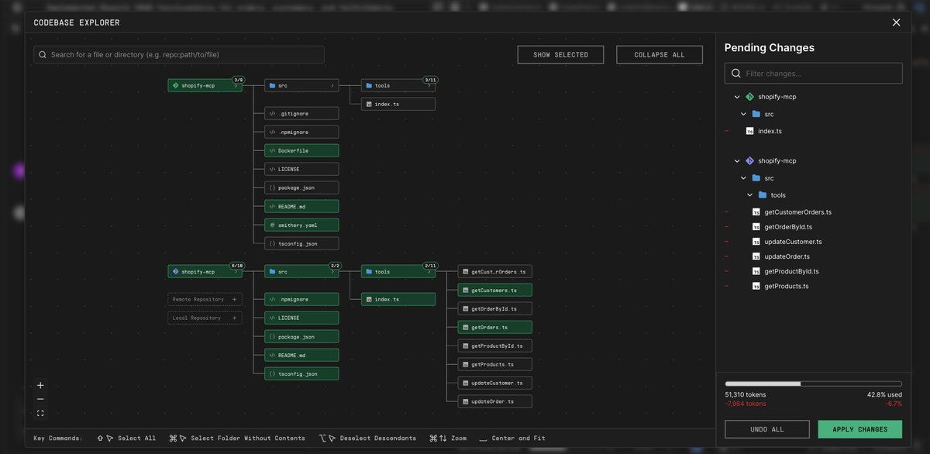
Task: Collapse second shopify-mcp in Pending Changes
Action: point(737,161)
